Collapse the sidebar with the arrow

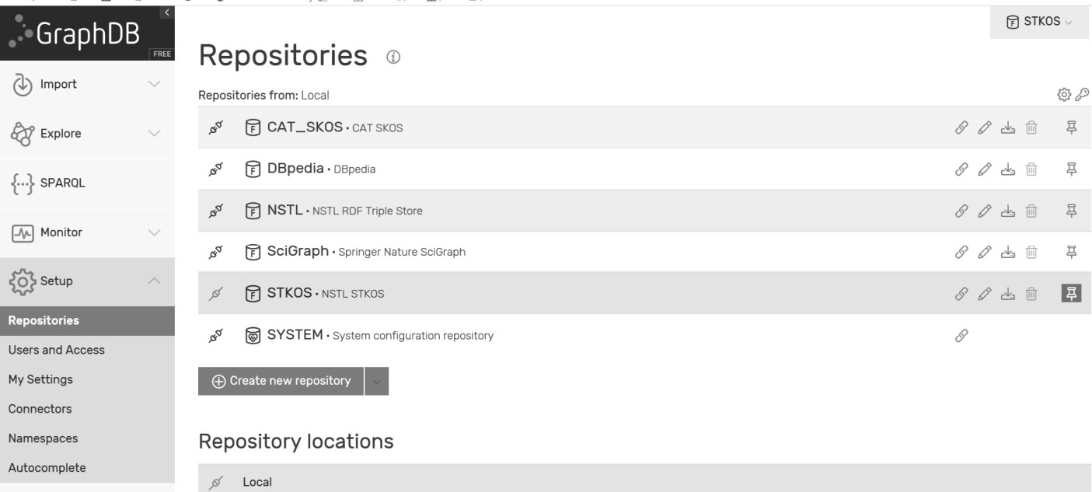pyautogui.click(x=166, y=12)
